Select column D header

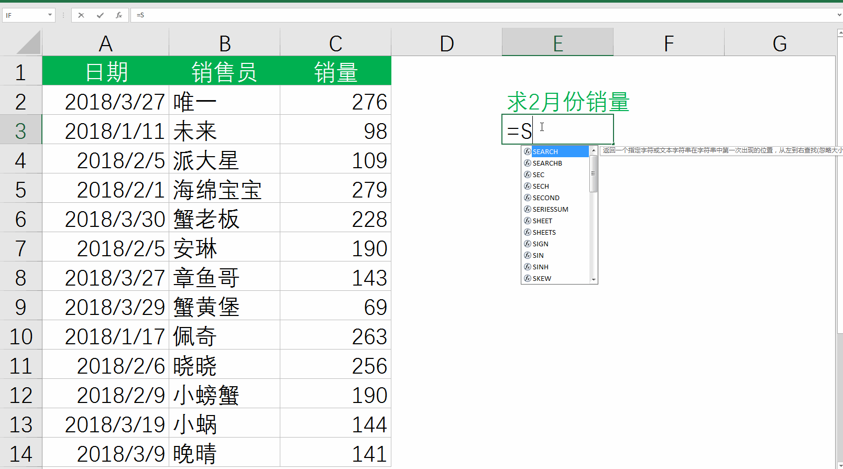447,42
